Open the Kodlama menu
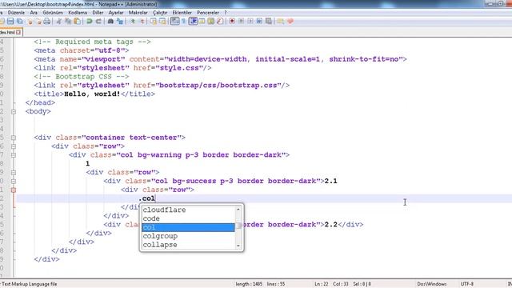Image resolution: width=512 pixels, height=288 pixels. pyautogui.click(x=78, y=13)
